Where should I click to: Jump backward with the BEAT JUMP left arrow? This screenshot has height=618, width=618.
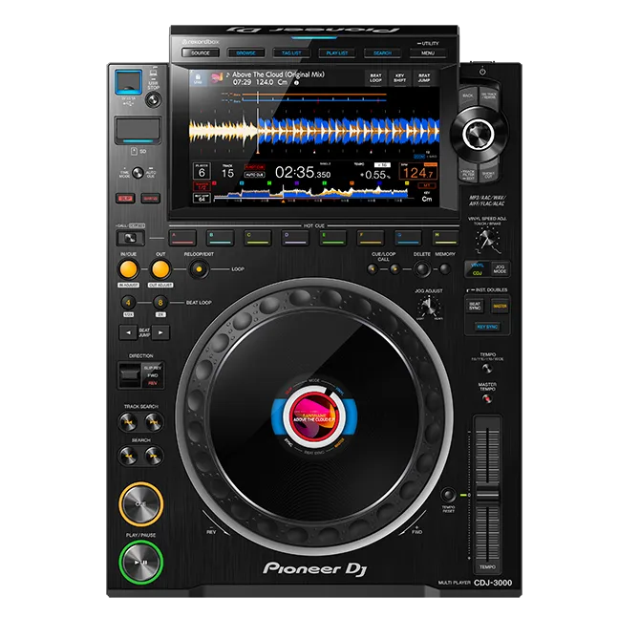128,332
